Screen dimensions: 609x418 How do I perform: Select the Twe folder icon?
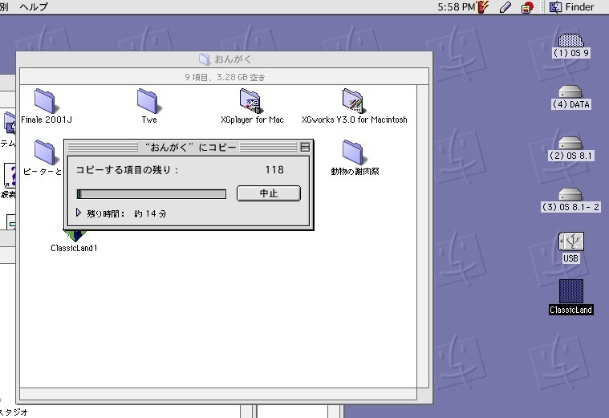pyautogui.click(x=148, y=101)
